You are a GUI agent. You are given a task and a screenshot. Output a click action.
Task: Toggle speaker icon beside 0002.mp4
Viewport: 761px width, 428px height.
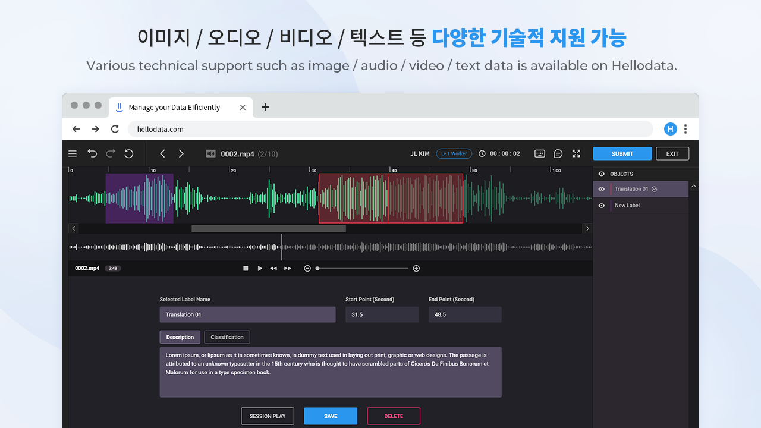[210, 153]
